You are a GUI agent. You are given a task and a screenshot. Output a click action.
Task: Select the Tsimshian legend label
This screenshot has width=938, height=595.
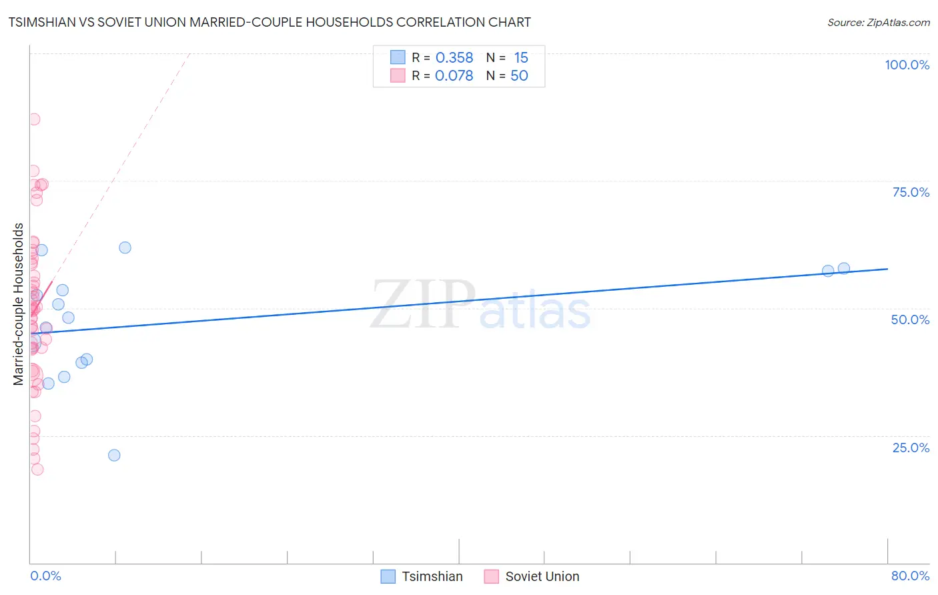click(x=432, y=576)
